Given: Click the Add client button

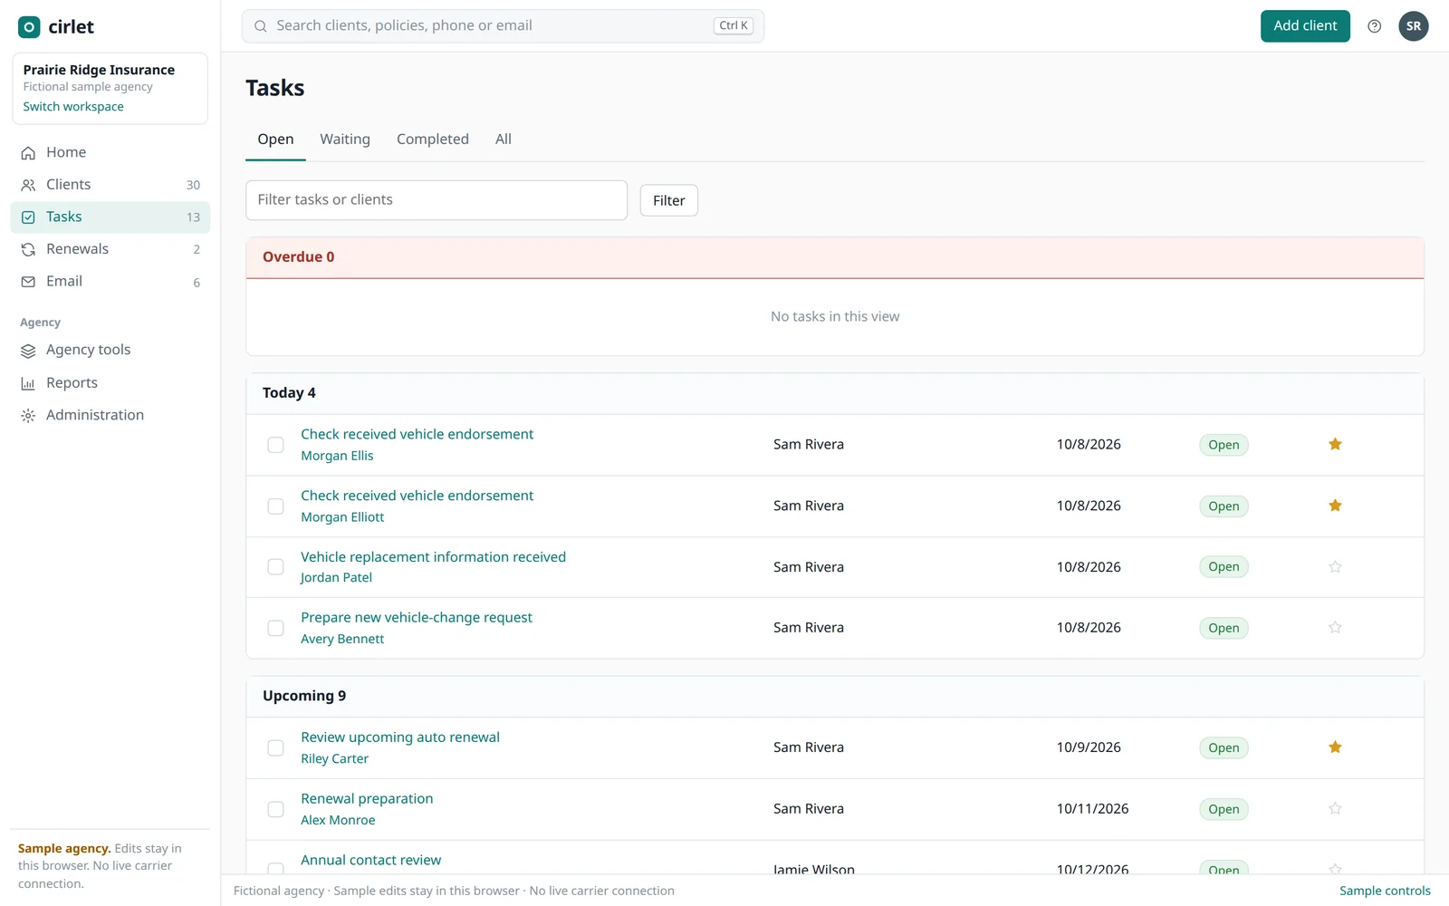Looking at the screenshot, I should pos(1305,26).
